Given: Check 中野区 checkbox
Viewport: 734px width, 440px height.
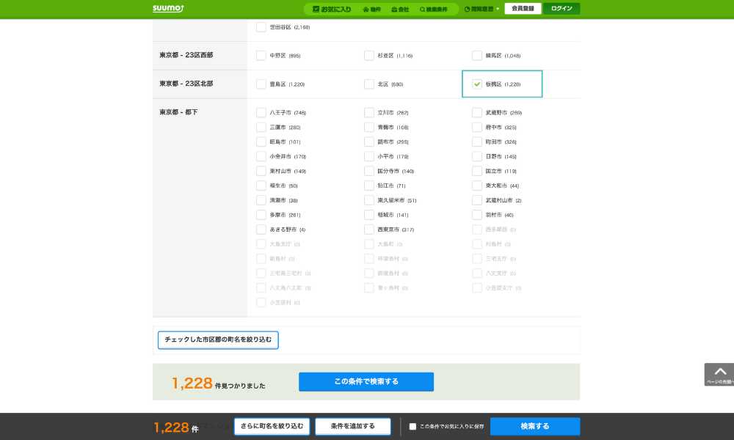Looking at the screenshot, I should click(261, 56).
